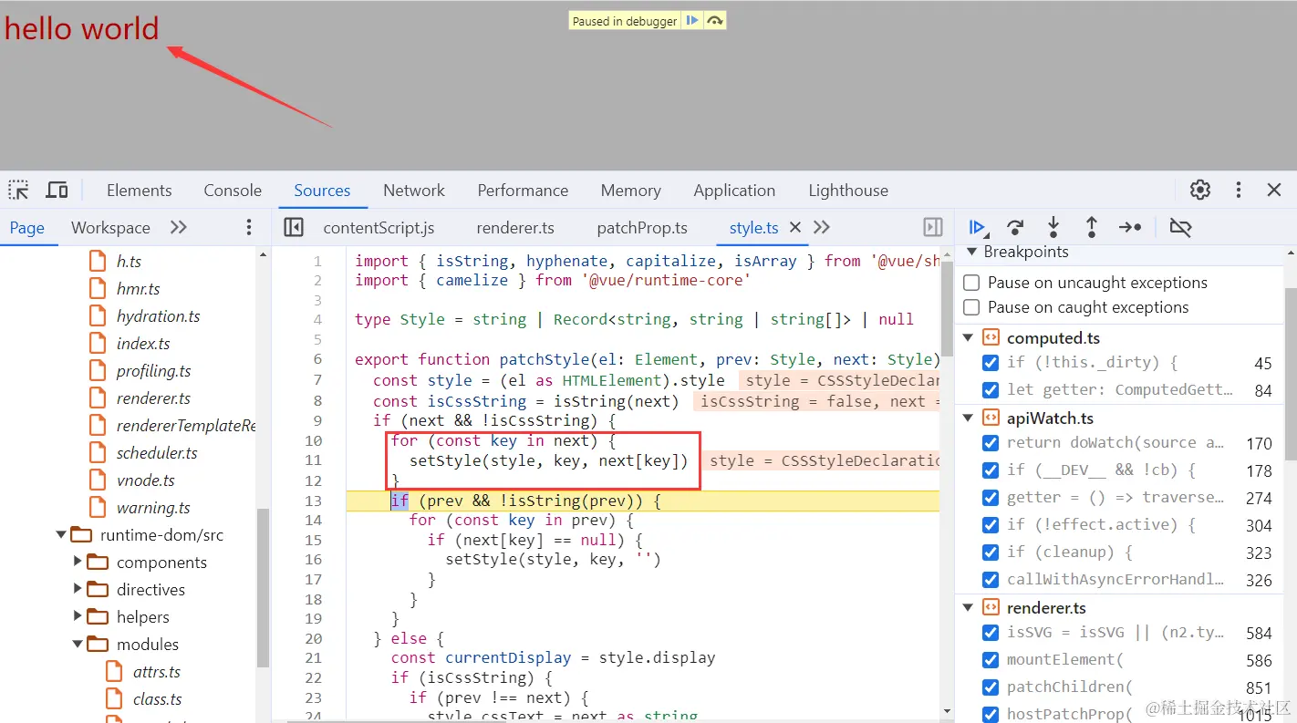Open the Application panel tab
The image size is (1297, 723).
click(734, 190)
